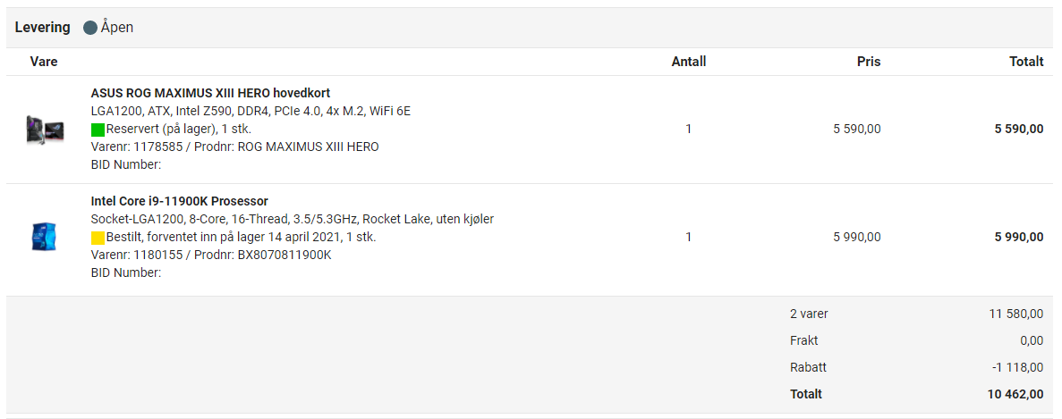
Task: Click the Totalt column header
Action: tap(1026, 62)
